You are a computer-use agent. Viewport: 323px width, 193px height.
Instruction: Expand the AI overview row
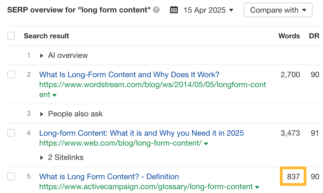[68, 55]
